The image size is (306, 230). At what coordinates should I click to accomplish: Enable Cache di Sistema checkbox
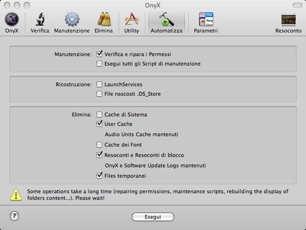tap(99, 115)
